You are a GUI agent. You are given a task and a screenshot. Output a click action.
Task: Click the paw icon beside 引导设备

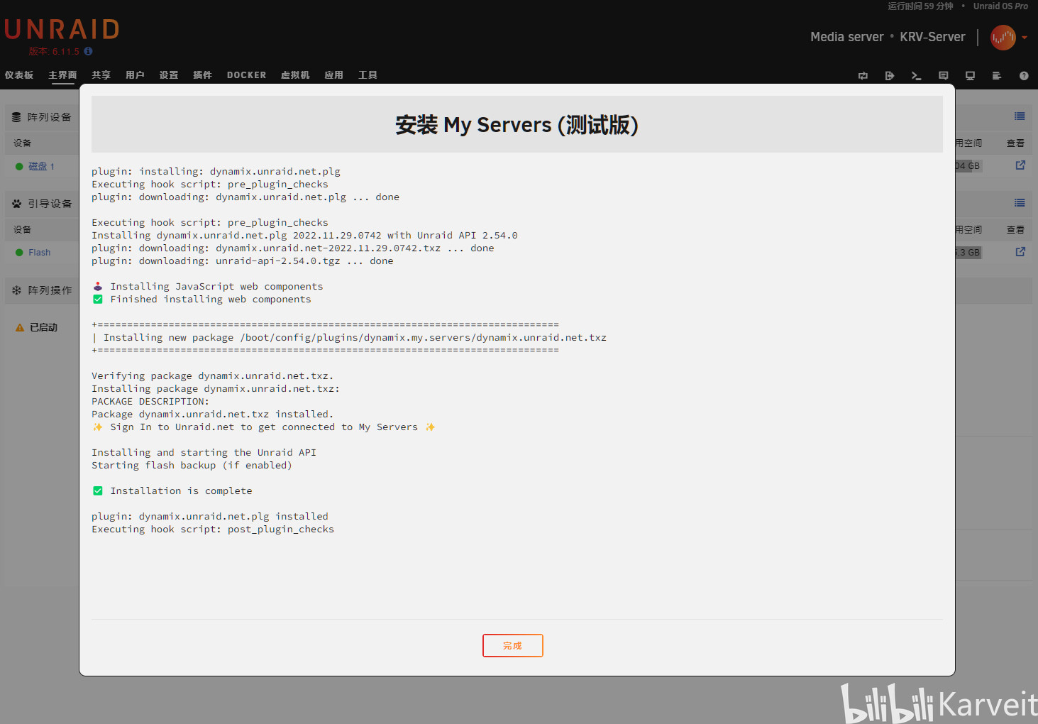tap(16, 204)
